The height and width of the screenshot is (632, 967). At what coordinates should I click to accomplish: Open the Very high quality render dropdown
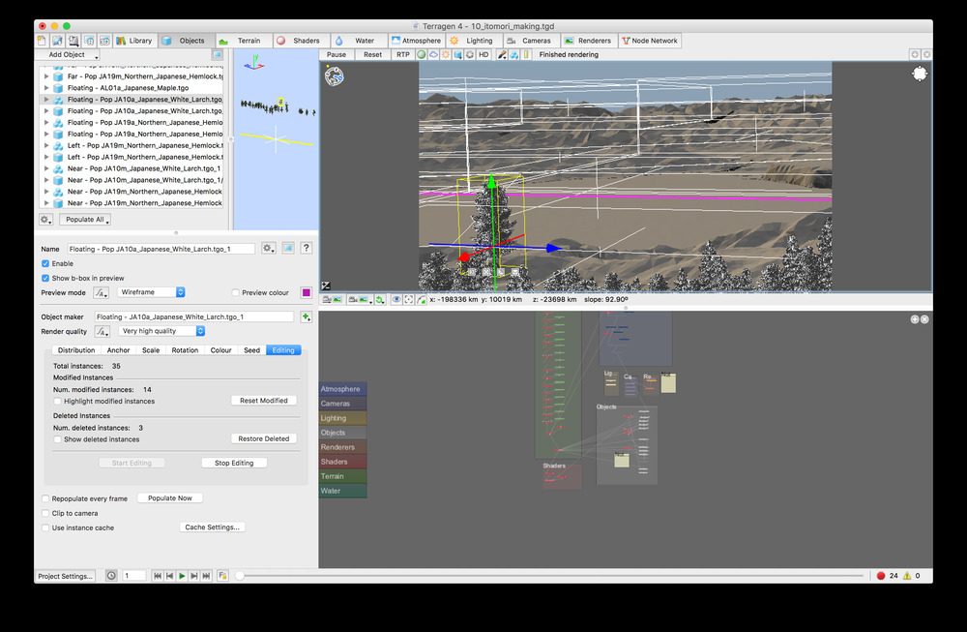[x=161, y=331]
